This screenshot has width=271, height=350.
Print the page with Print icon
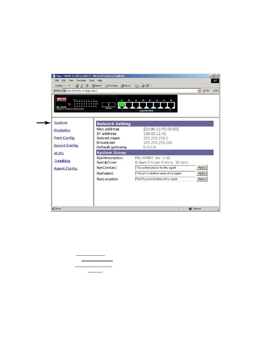(143, 86)
